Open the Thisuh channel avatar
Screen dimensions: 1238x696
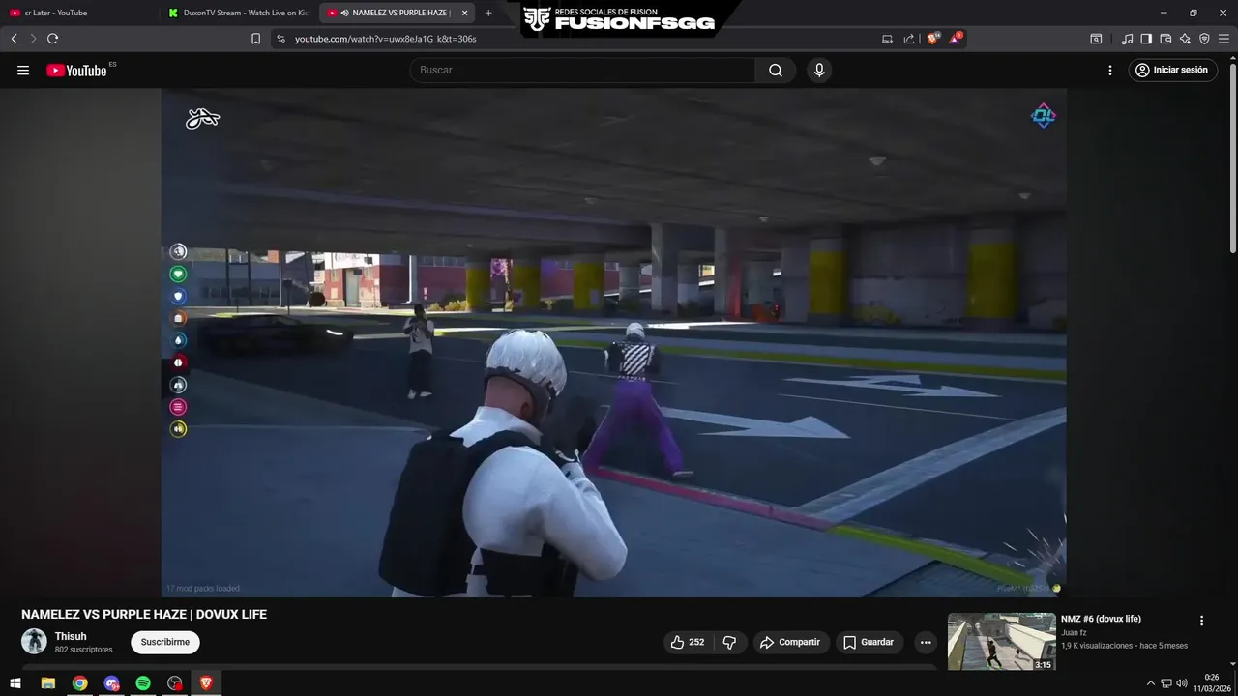(x=34, y=641)
